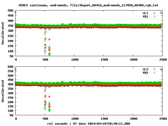The image size is (168, 126).
Task: Click the 100 tick on upper plot y-axis
Action: (x=10, y=51)
